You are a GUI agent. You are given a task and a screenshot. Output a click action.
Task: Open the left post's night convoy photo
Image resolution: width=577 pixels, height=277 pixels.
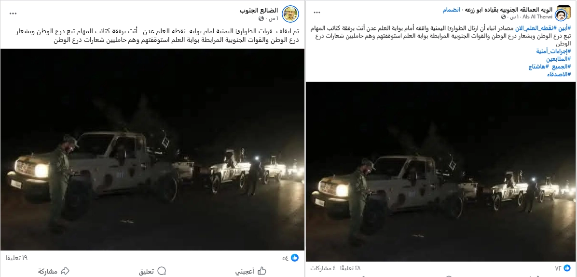[x=152, y=149]
